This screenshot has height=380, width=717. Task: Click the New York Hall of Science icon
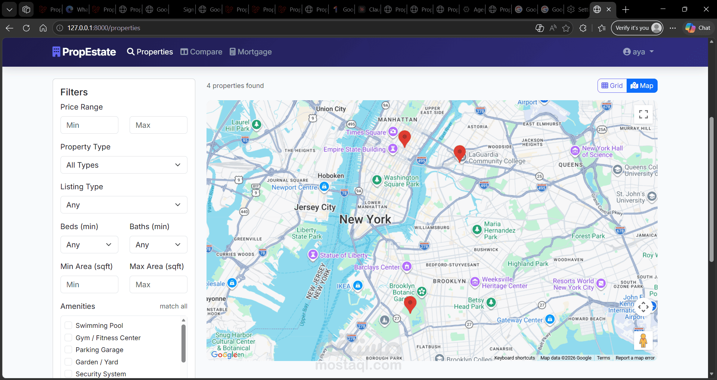coord(575,151)
